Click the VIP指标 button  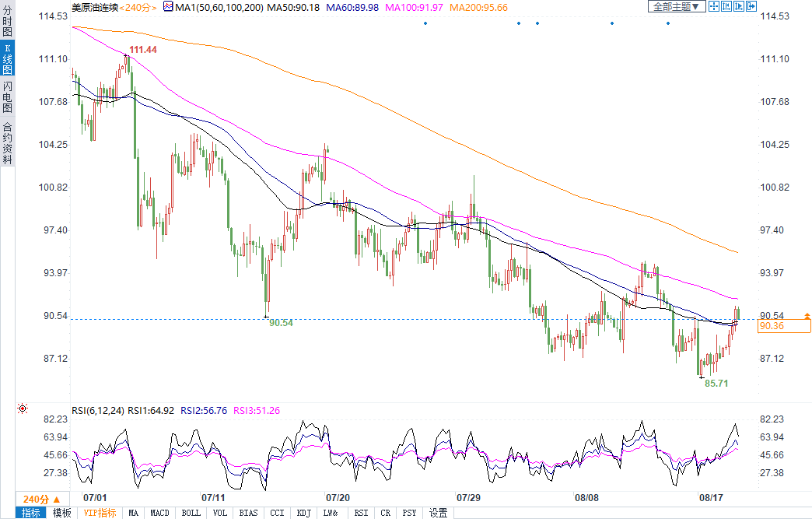click(100, 513)
